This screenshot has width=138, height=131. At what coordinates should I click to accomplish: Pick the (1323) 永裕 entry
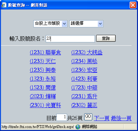point(43,79)
